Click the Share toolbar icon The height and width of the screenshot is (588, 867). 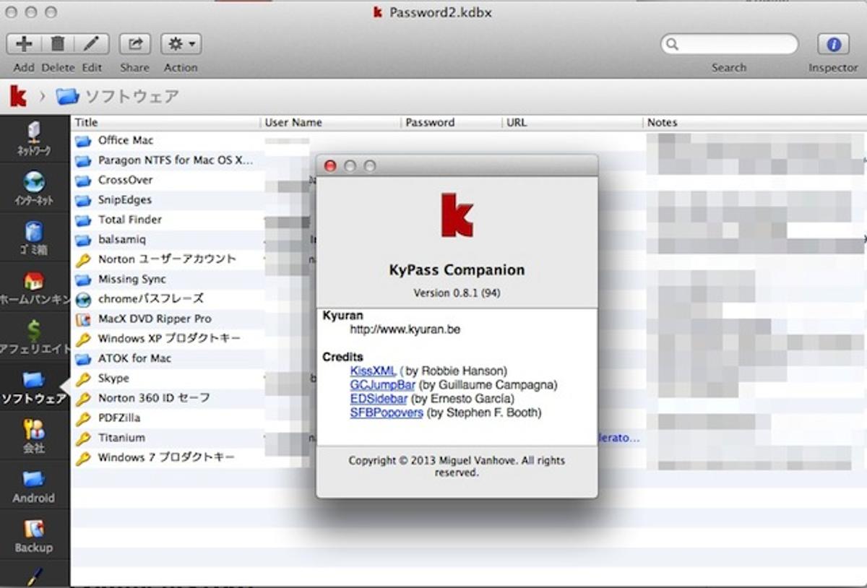pos(134,44)
